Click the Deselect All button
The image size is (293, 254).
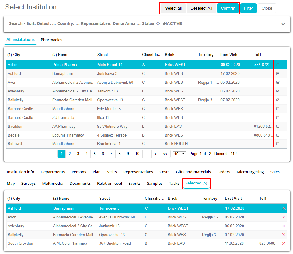201,8
